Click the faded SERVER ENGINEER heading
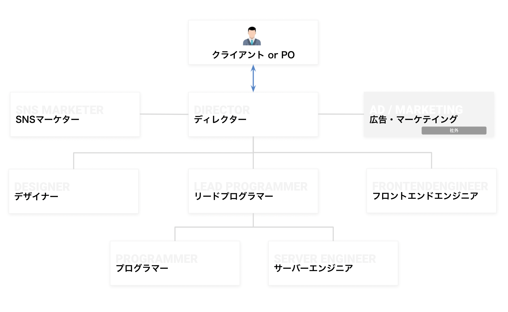The width and height of the screenshot is (508, 312). tap(325, 259)
